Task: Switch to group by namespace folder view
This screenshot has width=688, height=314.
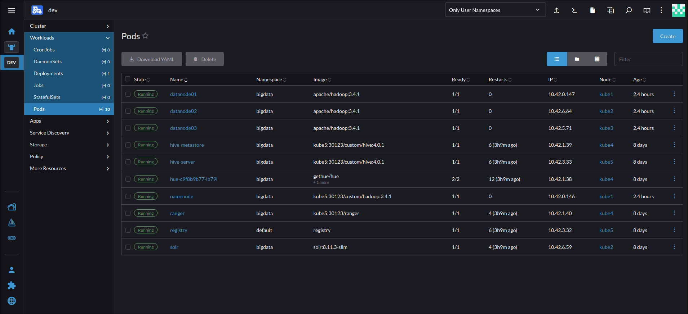Action: pos(577,59)
